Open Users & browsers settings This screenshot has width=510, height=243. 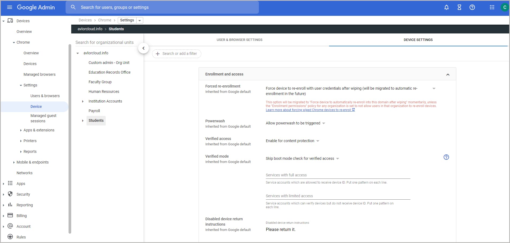[x=45, y=96]
